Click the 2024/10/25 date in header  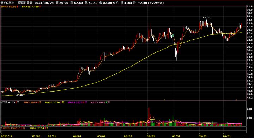click(44, 3)
